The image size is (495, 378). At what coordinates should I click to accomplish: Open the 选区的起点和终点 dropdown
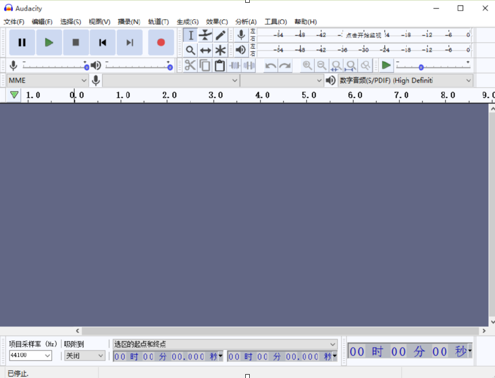(x=225, y=344)
